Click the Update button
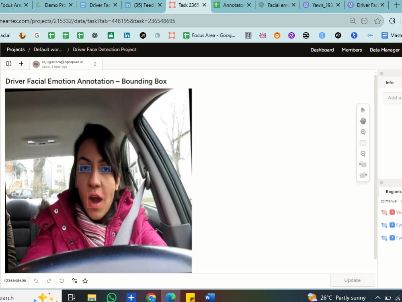 352,280
